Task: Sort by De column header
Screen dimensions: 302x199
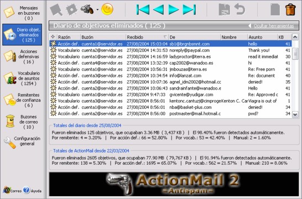Action: (194, 37)
